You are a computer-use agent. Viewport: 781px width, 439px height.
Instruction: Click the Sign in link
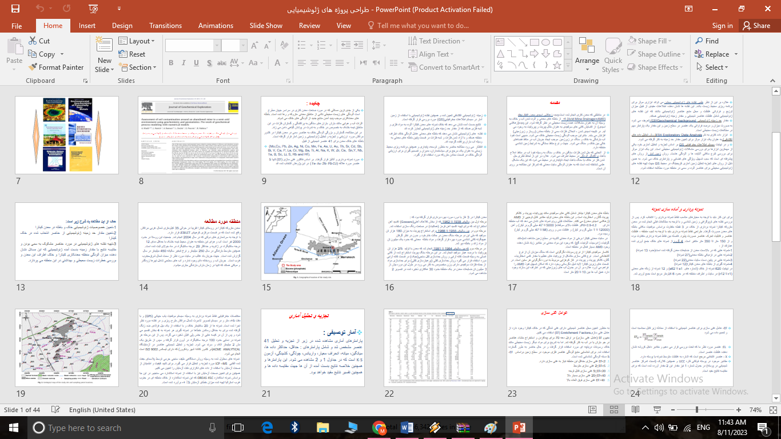pyautogui.click(x=722, y=26)
